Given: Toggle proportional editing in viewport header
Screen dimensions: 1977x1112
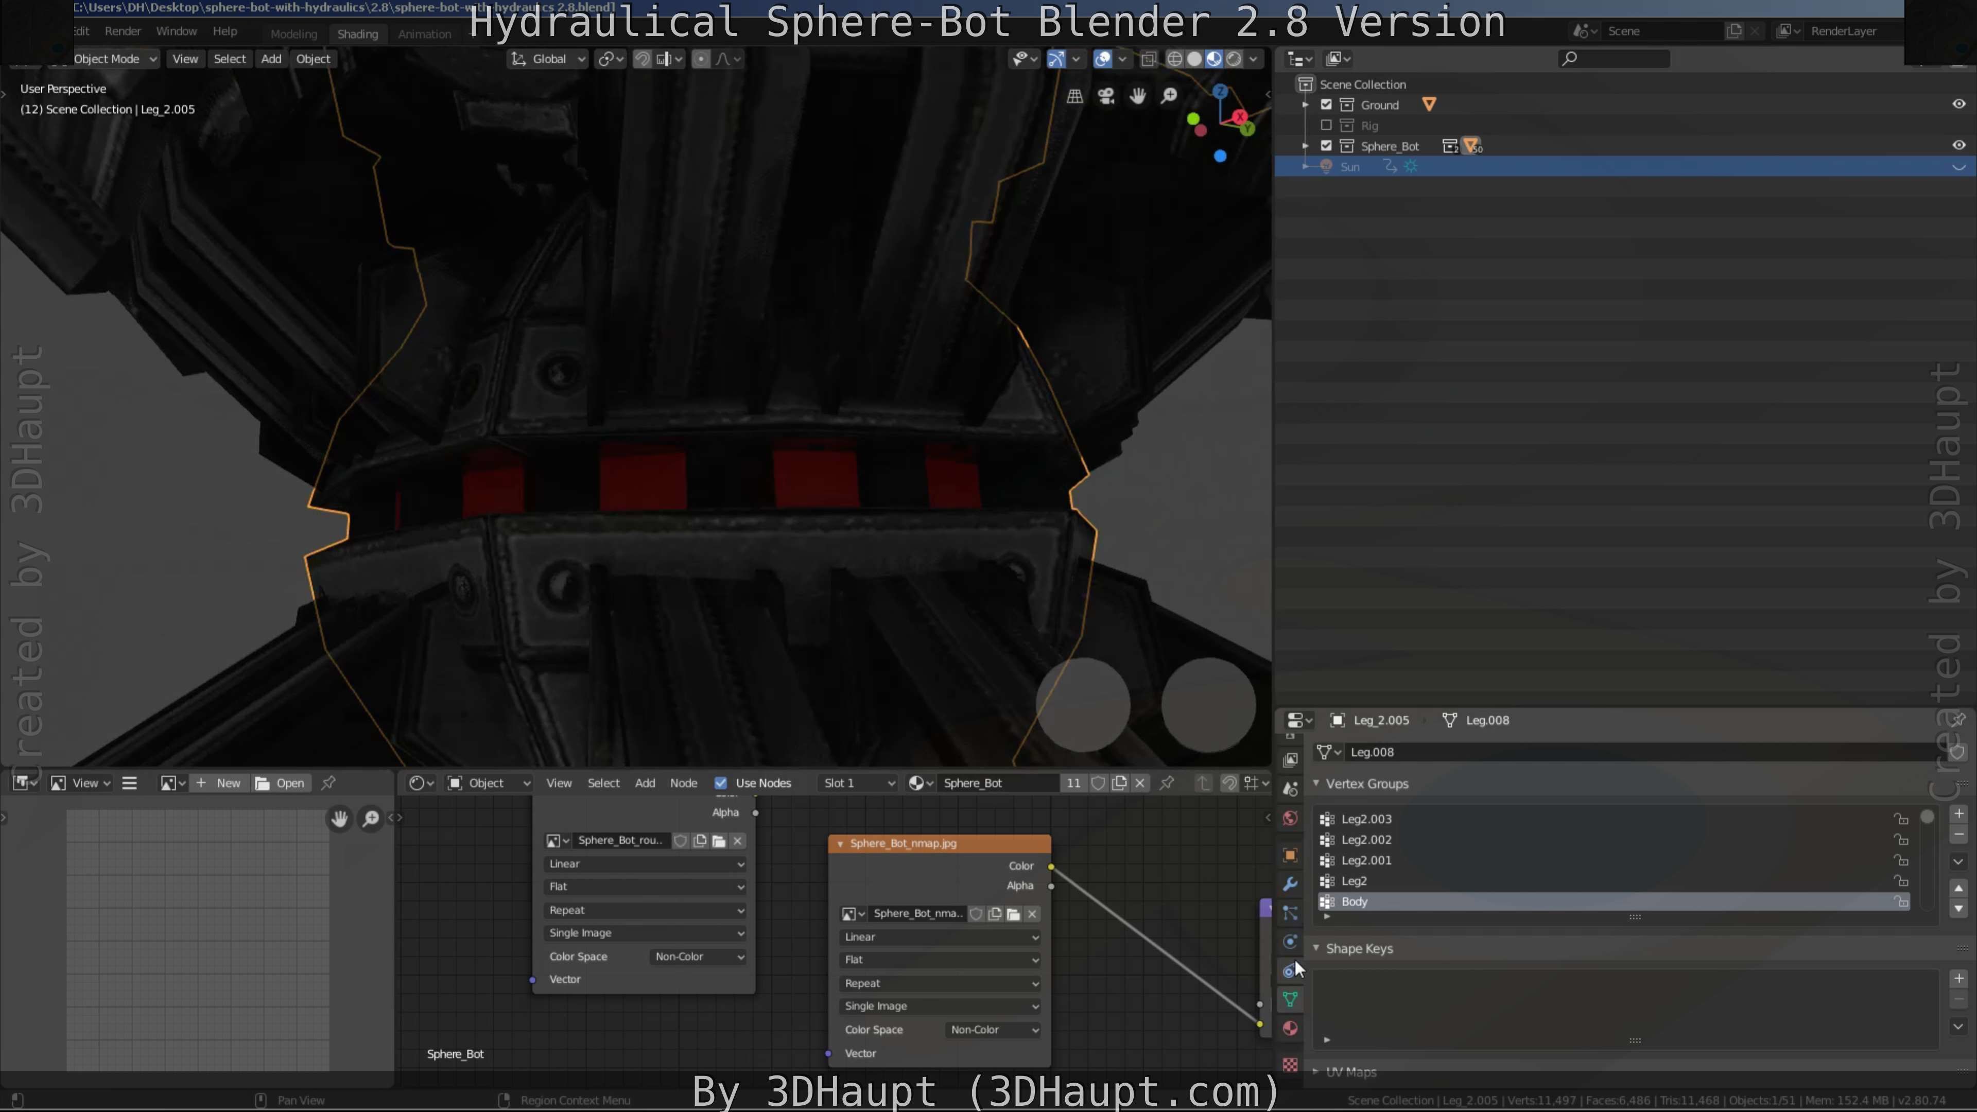Looking at the screenshot, I should (701, 59).
